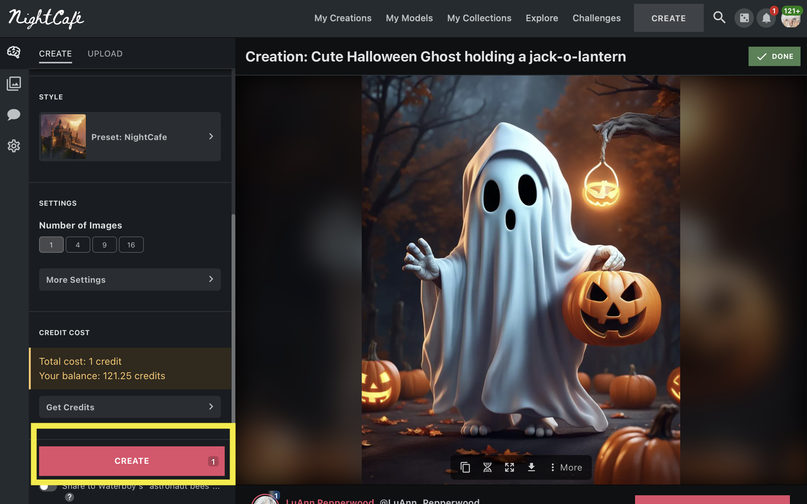Expand More Settings
Screen dimensions: 807x504
point(130,280)
